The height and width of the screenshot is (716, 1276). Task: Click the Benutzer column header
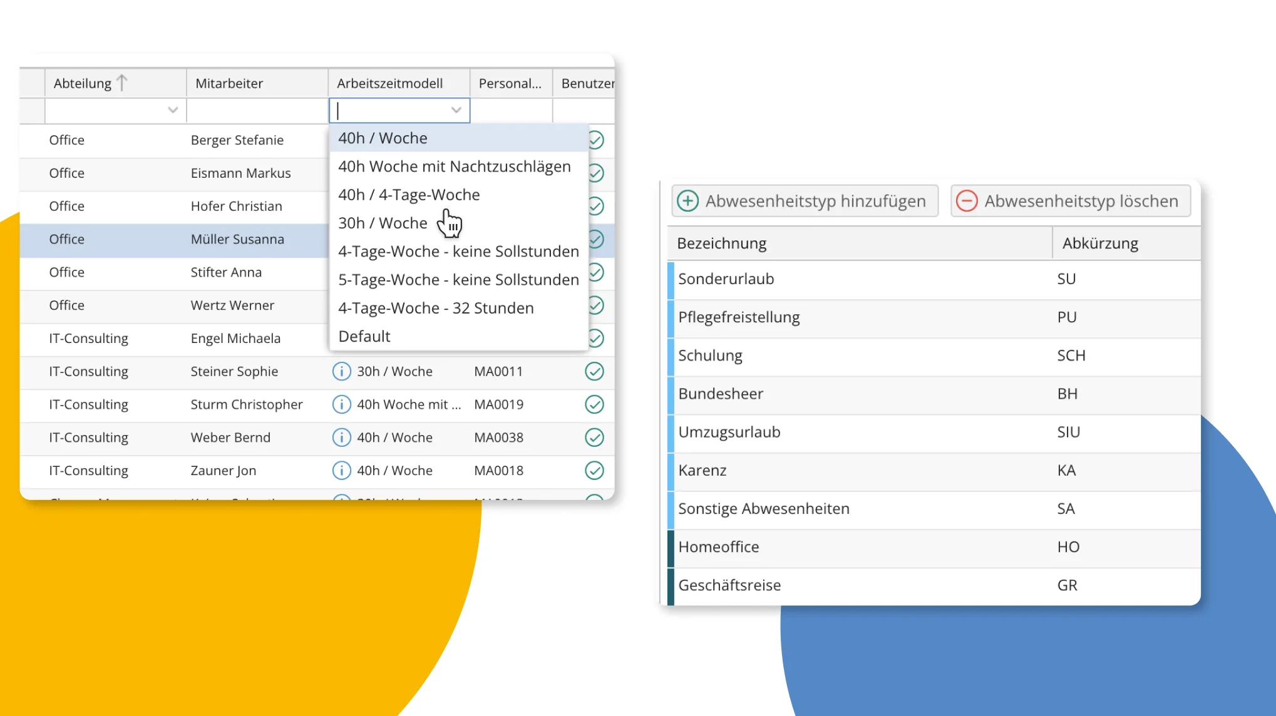(584, 83)
